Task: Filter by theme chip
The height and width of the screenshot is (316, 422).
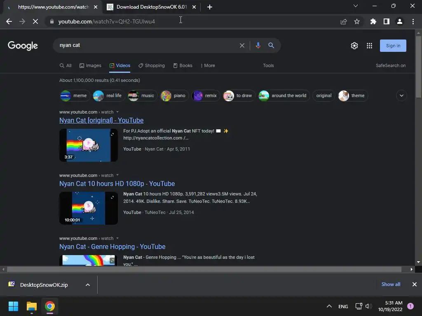Action: pyautogui.click(x=353, y=95)
